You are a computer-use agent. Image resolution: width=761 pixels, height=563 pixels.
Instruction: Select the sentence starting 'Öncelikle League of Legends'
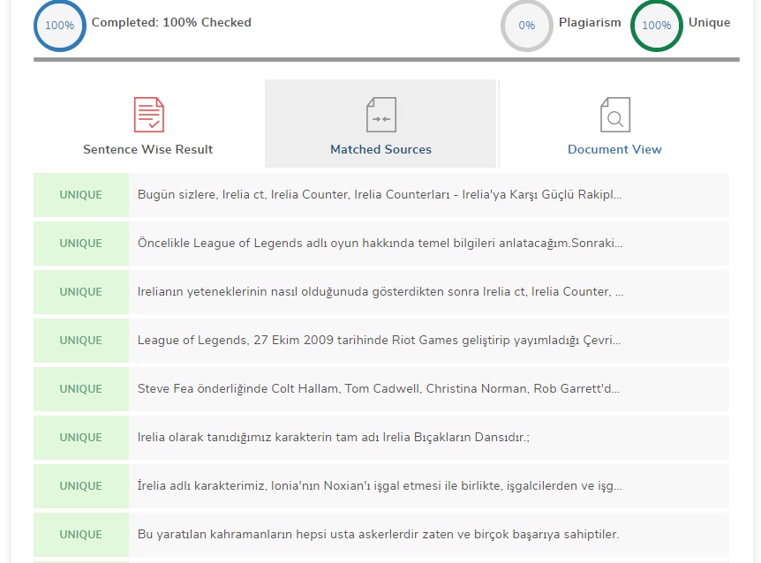[380, 244]
